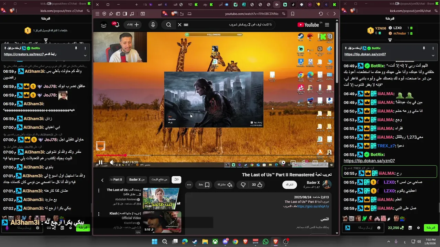Screen dimensions: 440x247
Task: Open more actions menu under video
Action: [189, 185]
